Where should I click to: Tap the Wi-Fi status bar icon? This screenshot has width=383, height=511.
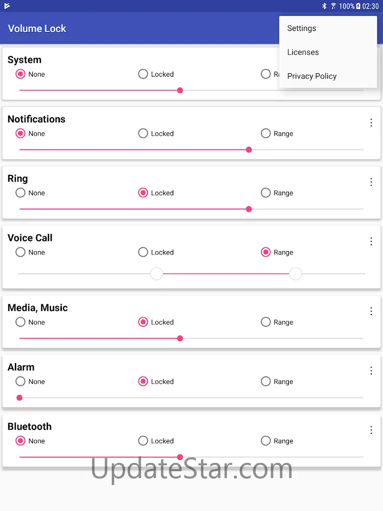333,6
